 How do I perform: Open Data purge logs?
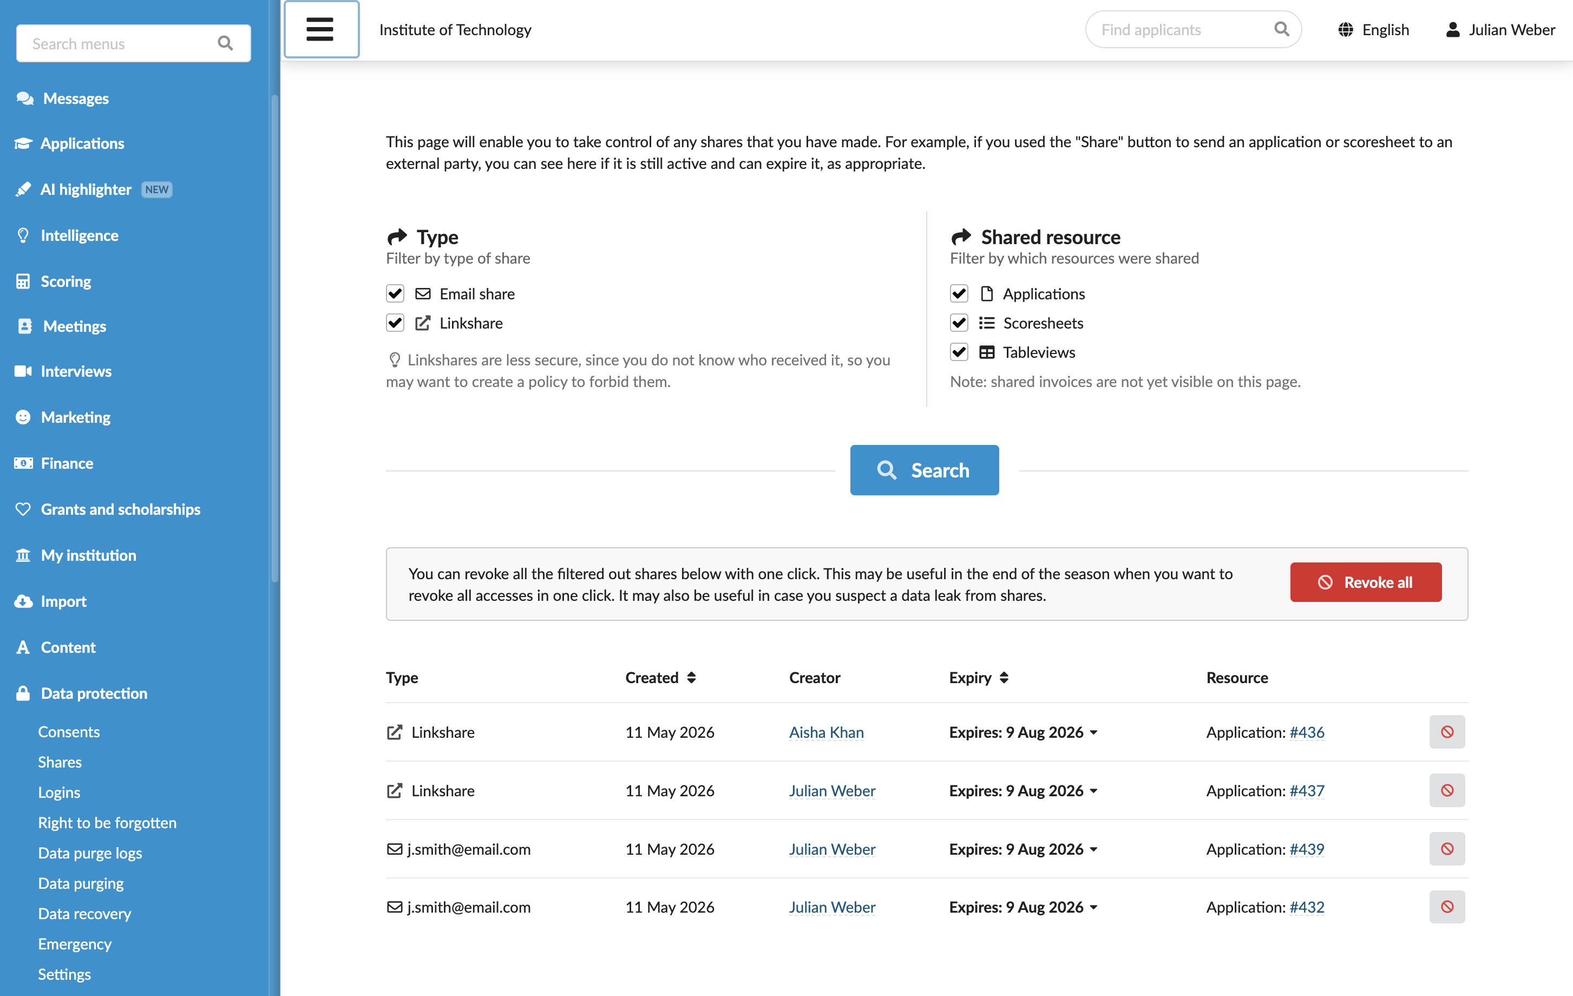(90, 853)
